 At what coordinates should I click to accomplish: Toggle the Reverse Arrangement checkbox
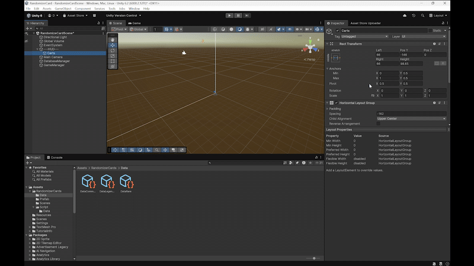[379, 124]
